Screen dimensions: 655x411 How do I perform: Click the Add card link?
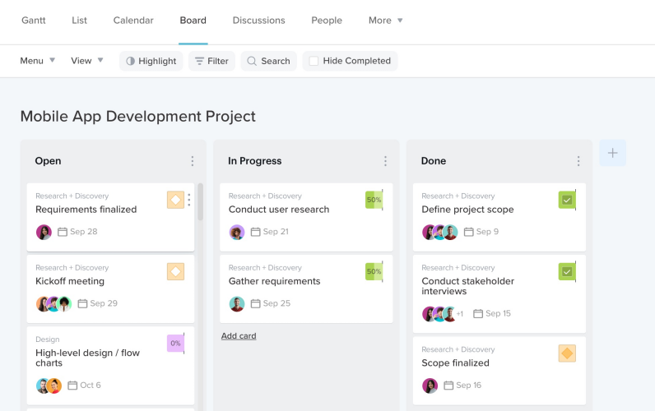pyautogui.click(x=239, y=336)
